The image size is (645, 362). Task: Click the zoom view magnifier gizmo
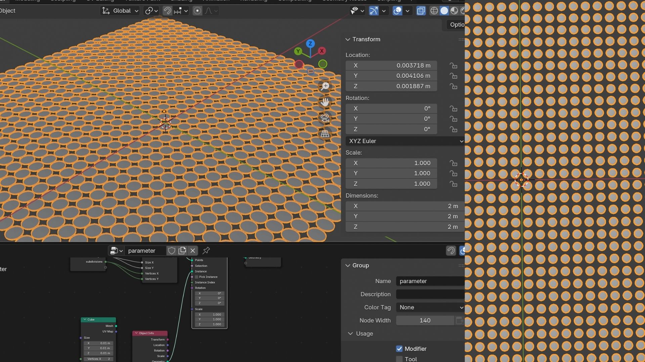tap(325, 86)
